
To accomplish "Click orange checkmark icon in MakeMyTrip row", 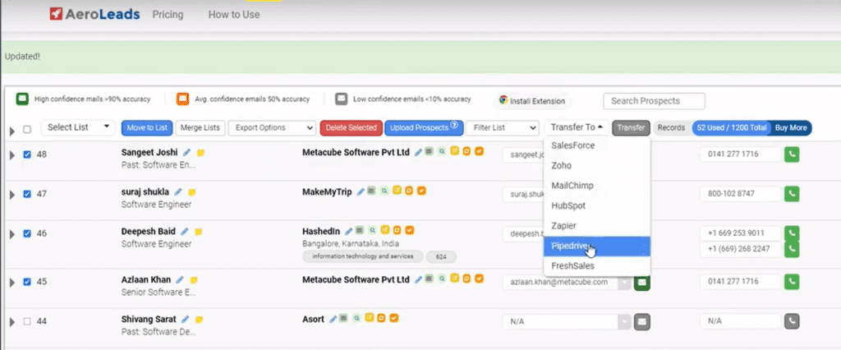I will pos(421,191).
